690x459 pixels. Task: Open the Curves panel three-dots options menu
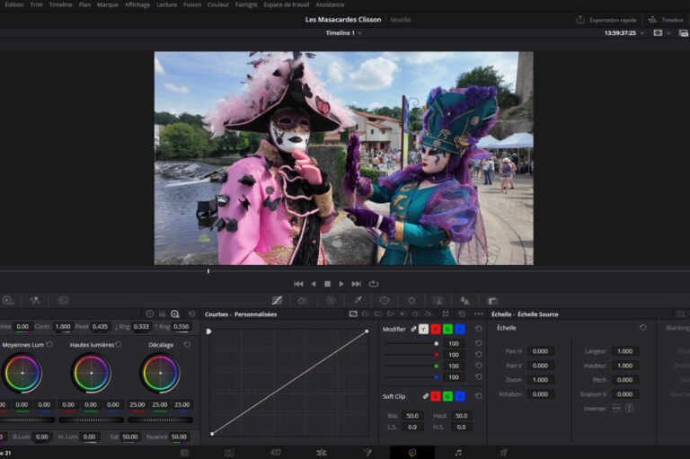click(x=479, y=313)
